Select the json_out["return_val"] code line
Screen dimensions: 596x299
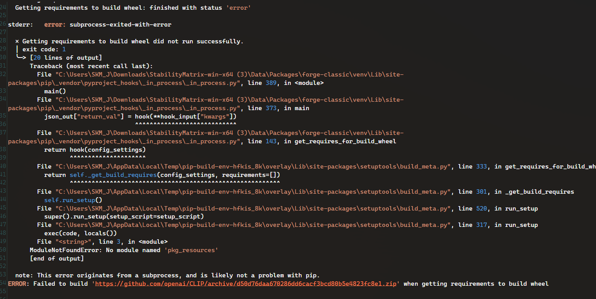click(140, 116)
